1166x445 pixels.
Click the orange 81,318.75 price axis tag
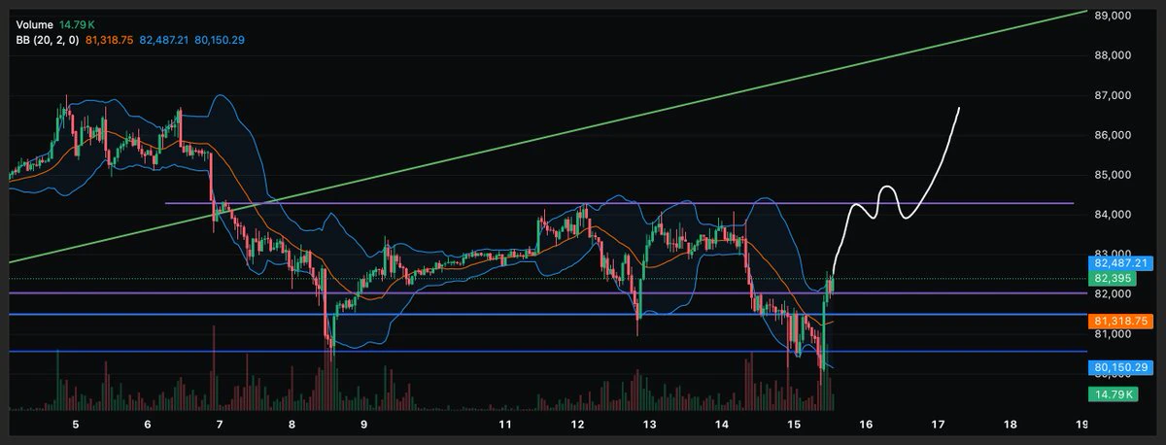1122,320
